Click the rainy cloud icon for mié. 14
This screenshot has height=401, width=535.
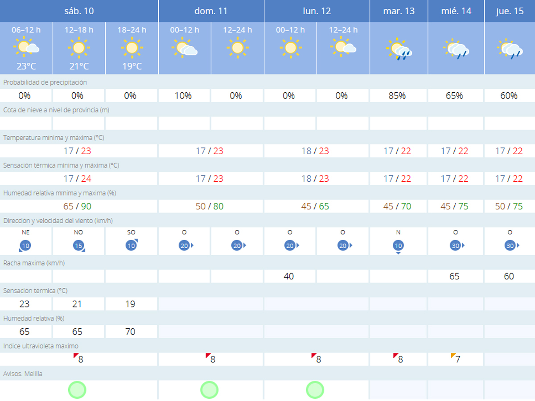456,49
